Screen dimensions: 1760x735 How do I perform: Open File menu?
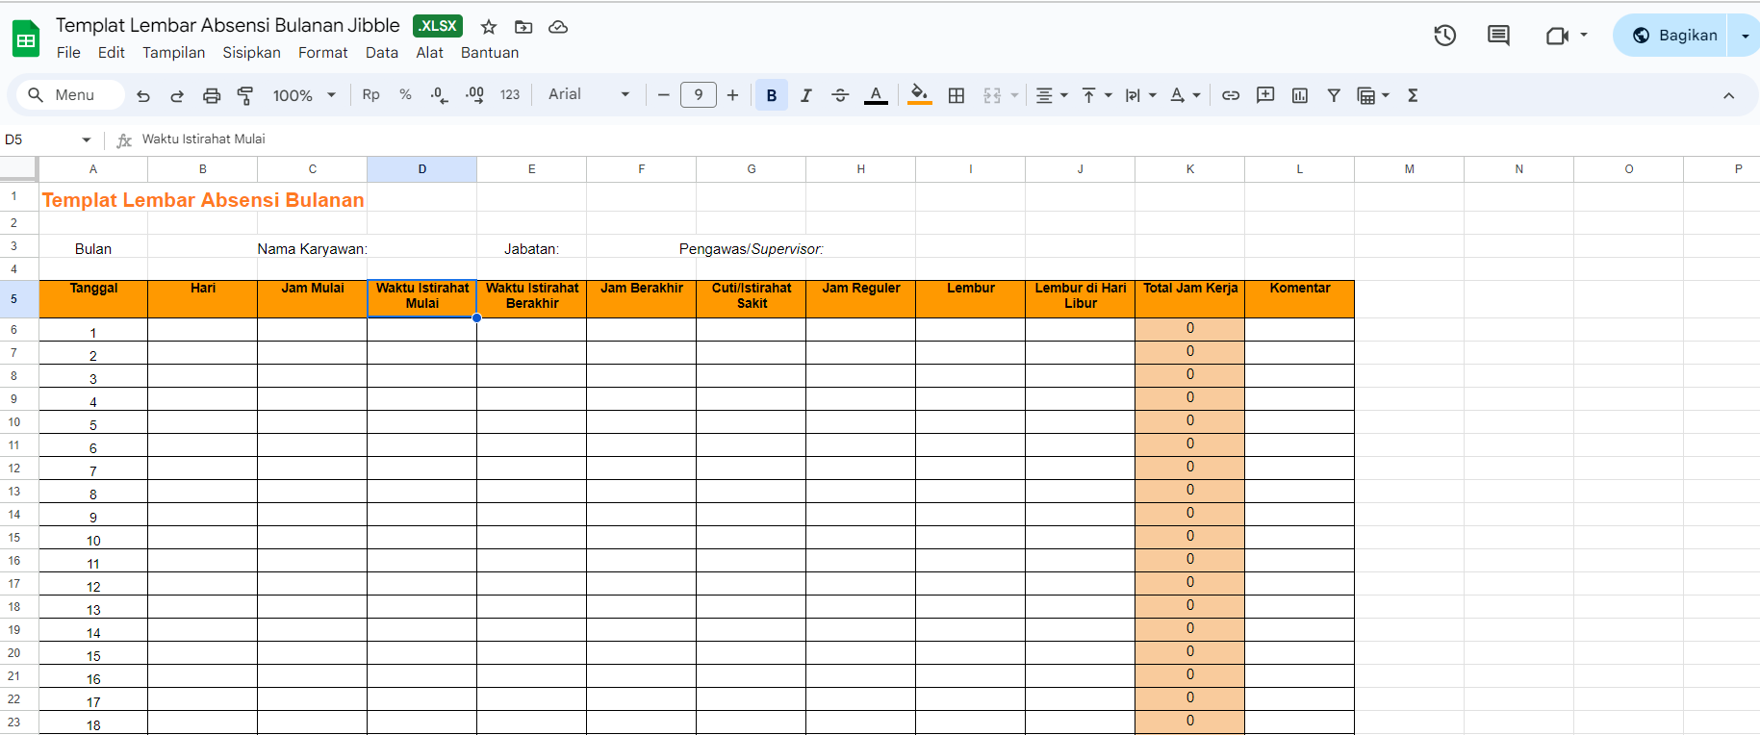point(68,53)
